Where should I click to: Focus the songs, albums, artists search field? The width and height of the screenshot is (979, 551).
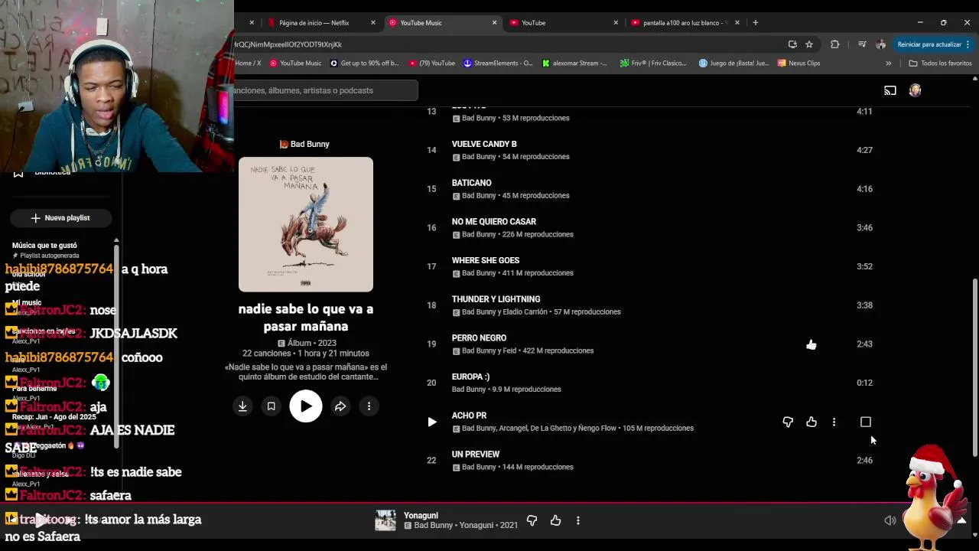[x=326, y=90]
